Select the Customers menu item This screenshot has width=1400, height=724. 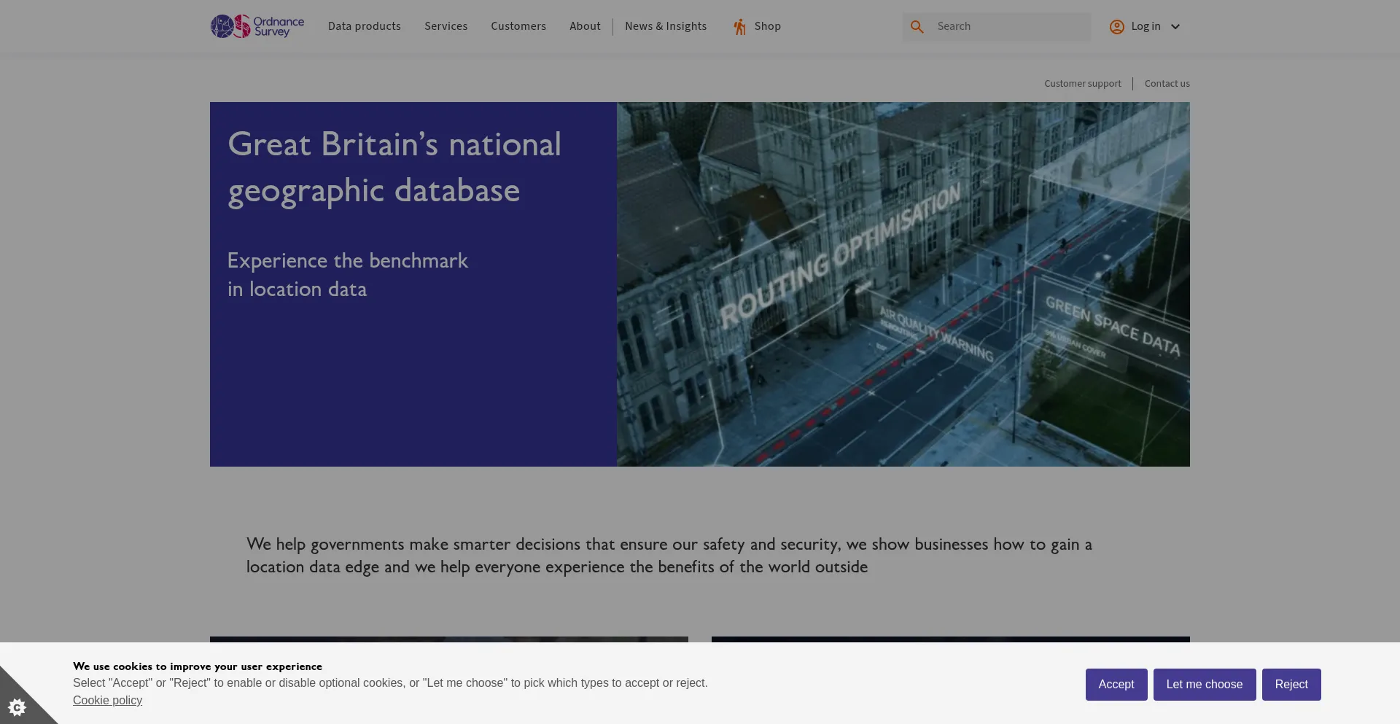click(x=518, y=26)
